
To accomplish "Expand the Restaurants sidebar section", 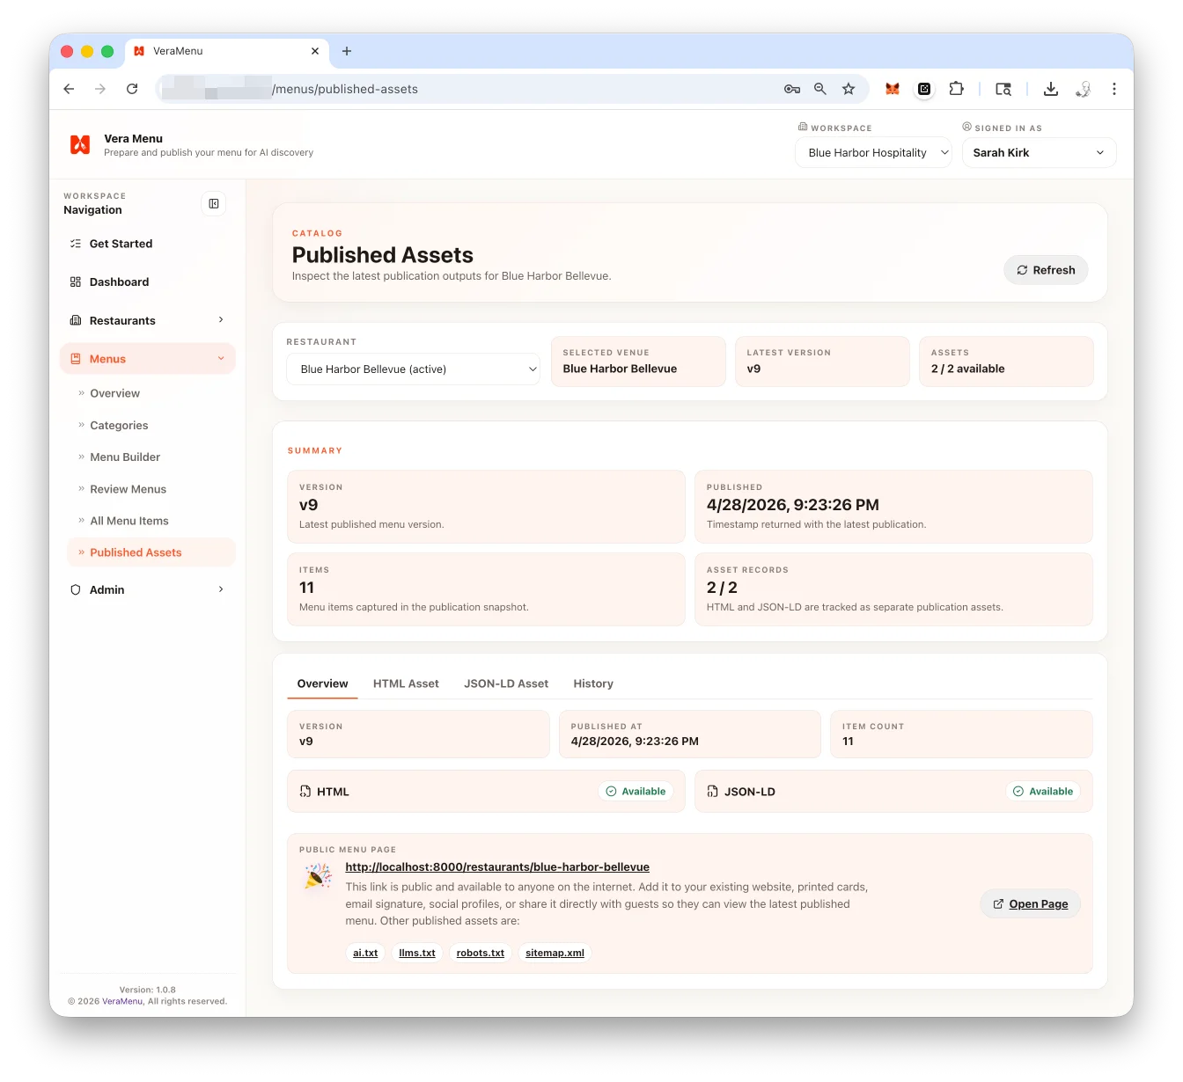I will [x=148, y=320].
